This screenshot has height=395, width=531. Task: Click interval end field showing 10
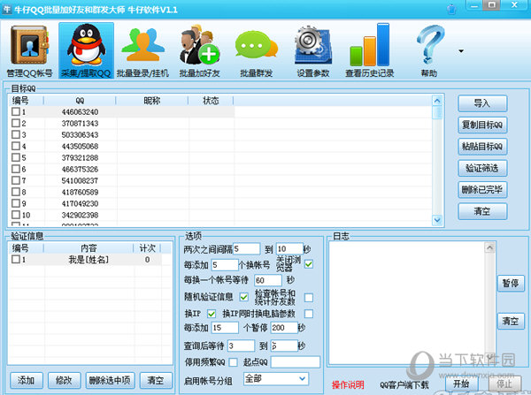click(x=289, y=249)
